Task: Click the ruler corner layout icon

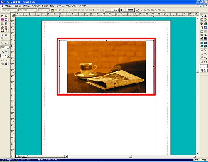Action: [x=13, y=15]
